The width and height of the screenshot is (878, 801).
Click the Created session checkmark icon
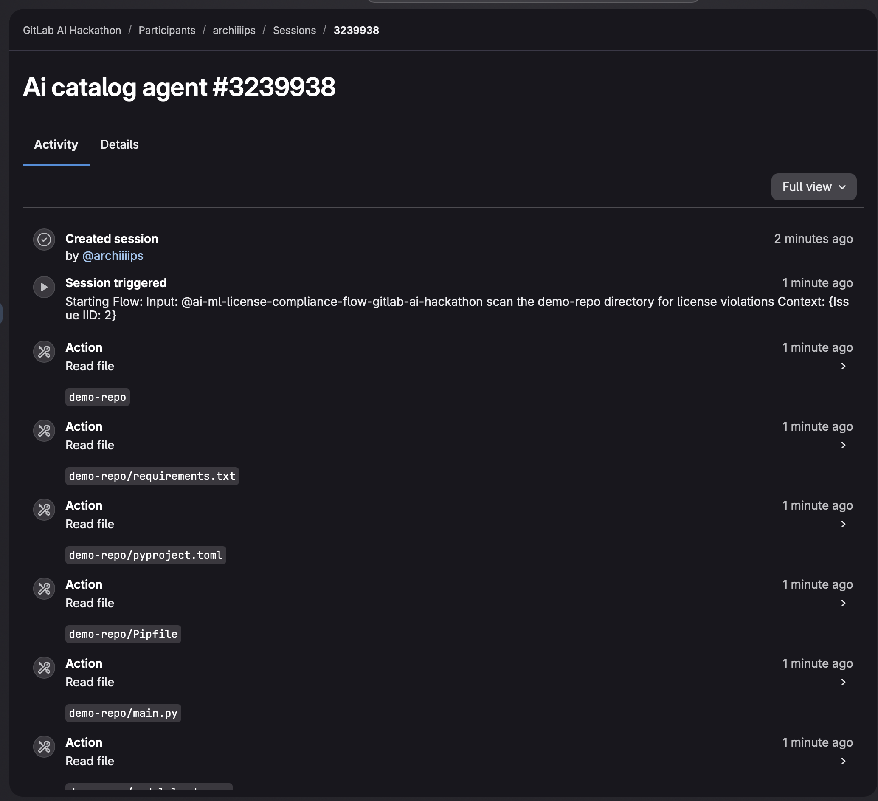pyautogui.click(x=44, y=239)
